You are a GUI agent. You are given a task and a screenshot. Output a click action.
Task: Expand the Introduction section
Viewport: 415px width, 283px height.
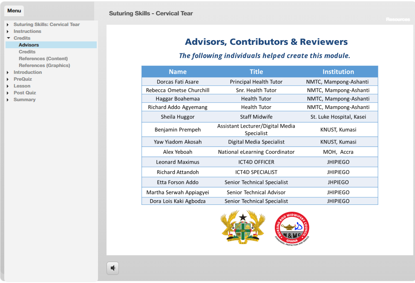pyautogui.click(x=8, y=73)
